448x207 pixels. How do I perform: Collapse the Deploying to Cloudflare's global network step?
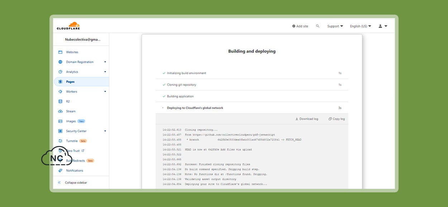pos(252,108)
